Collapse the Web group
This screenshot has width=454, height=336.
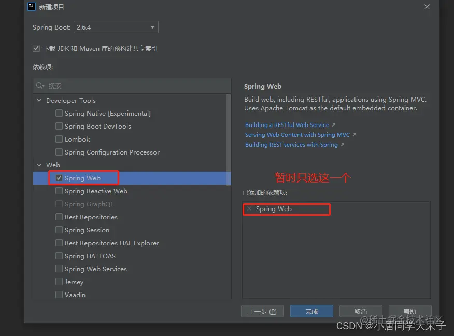39,165
